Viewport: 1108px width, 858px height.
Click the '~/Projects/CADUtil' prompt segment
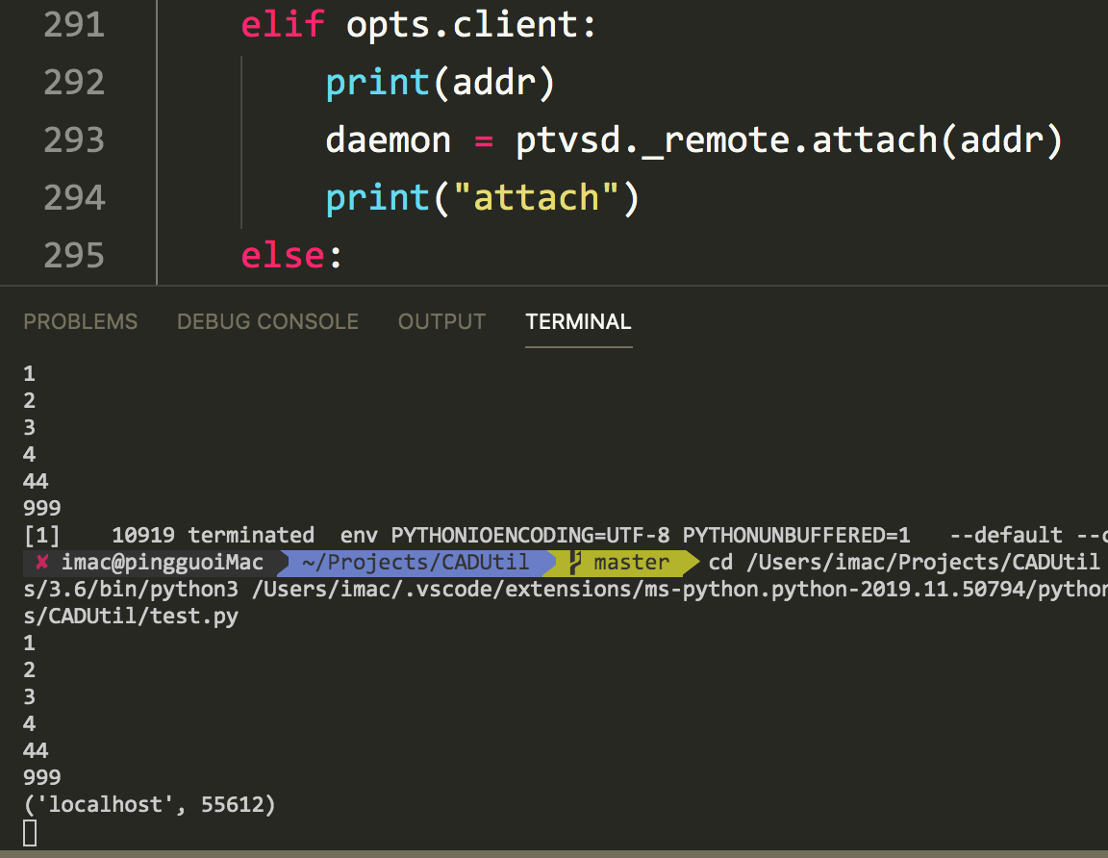click(x=415, y=563)
